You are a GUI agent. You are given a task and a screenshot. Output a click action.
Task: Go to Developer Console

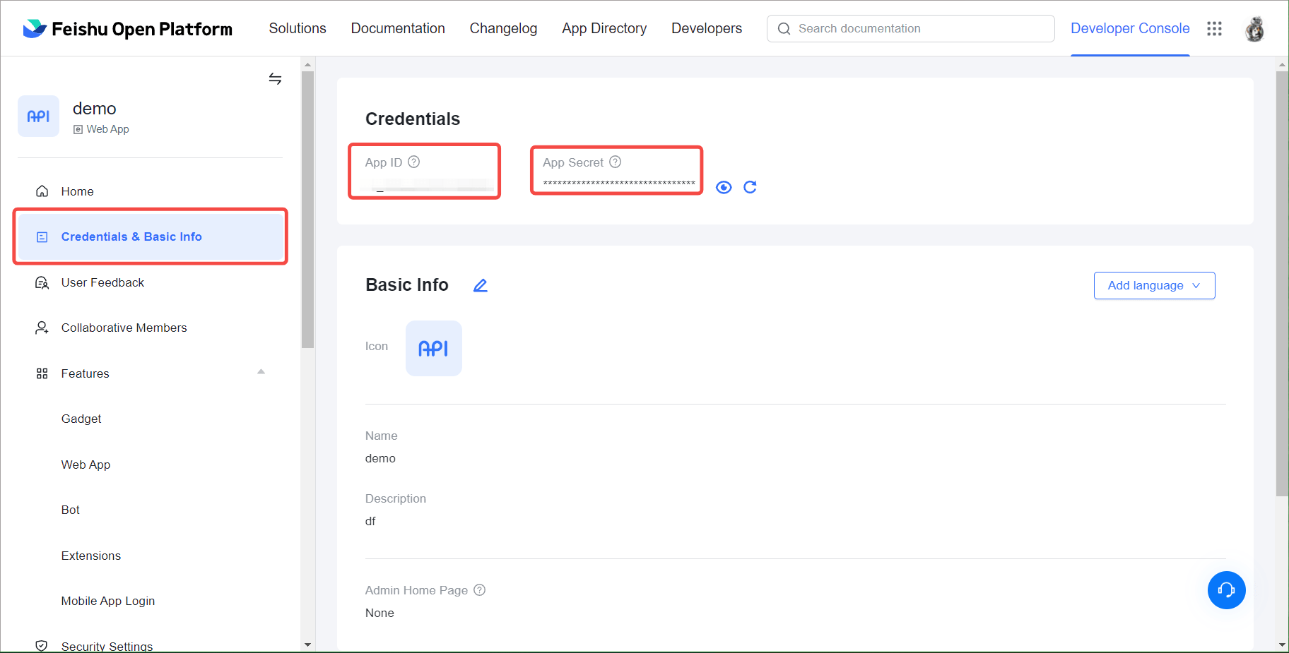(1129, 28)
